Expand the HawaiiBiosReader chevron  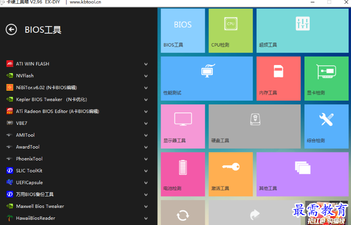(x=146, y=218)
